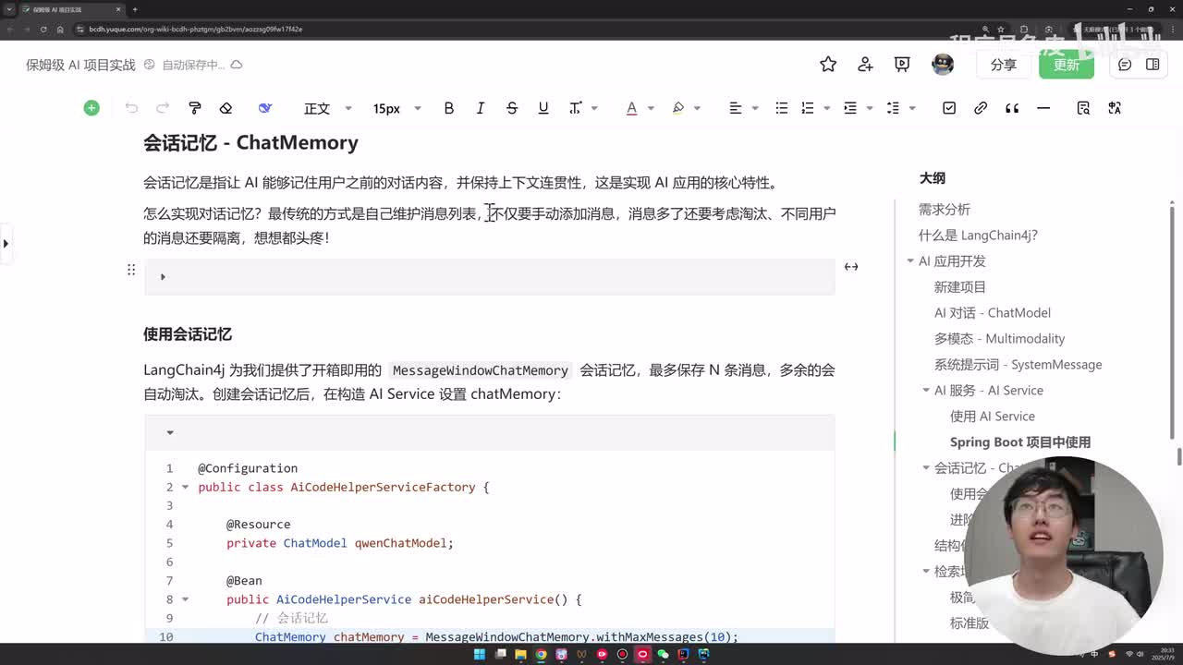The width and height of the screenshot is (1183, 665).
Task: Go to 新建项目 in outline
Action: [x=960, y=287]
